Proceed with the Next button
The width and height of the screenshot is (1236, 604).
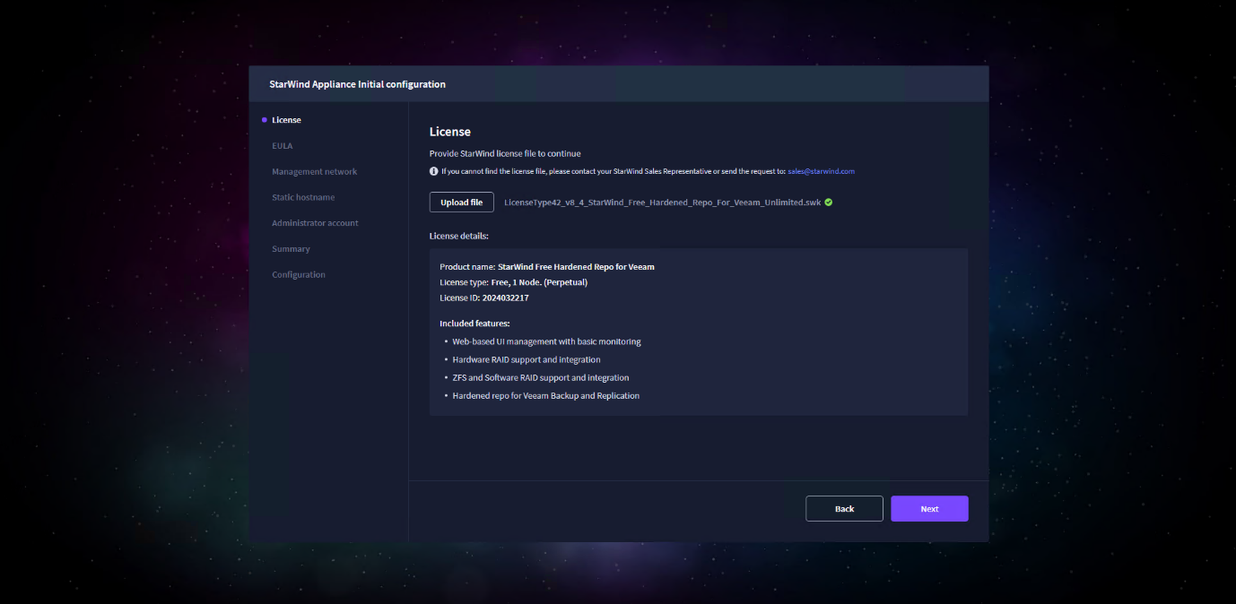coord(929,509)
